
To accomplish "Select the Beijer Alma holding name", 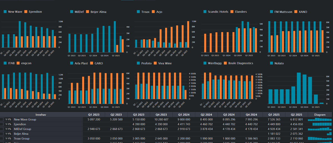I will coord(21,134).
